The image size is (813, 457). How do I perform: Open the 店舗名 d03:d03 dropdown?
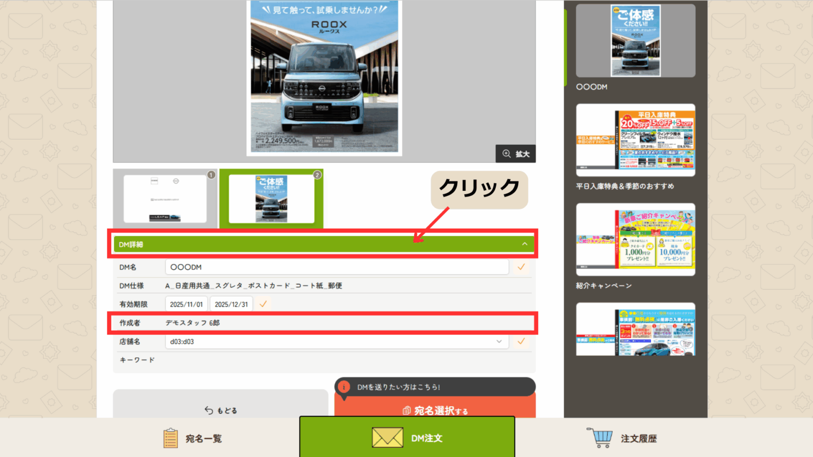[x=336, y=342]
